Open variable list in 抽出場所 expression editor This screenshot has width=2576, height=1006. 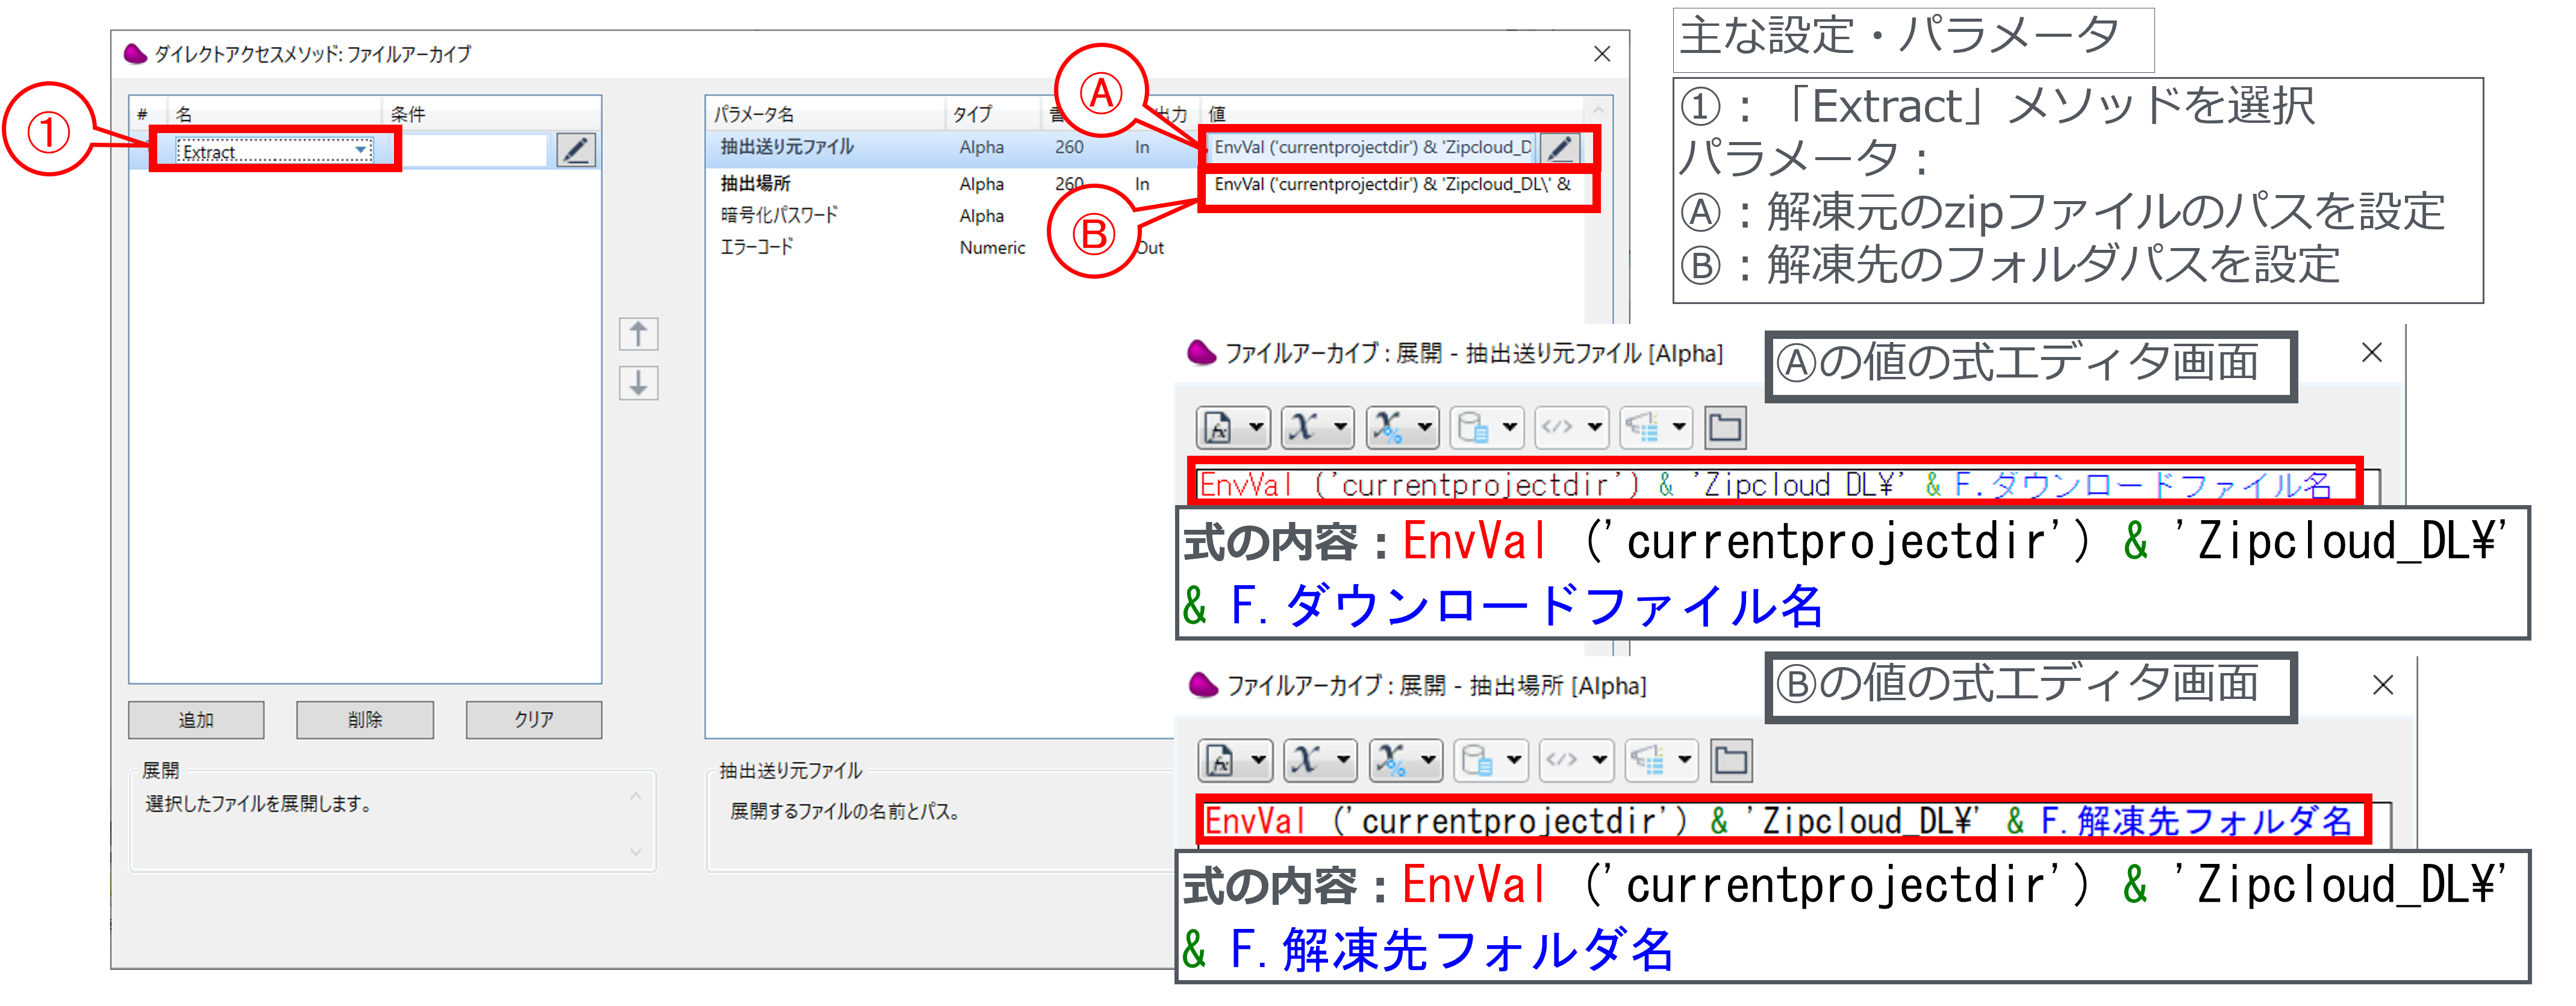coord(1321,761)
